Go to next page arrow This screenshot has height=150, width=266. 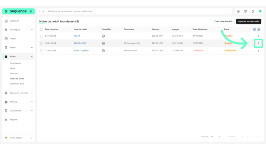point(253,137)
